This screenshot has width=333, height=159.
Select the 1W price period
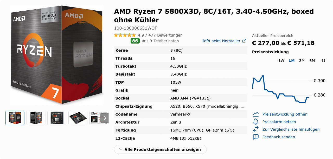click(281, 61)
